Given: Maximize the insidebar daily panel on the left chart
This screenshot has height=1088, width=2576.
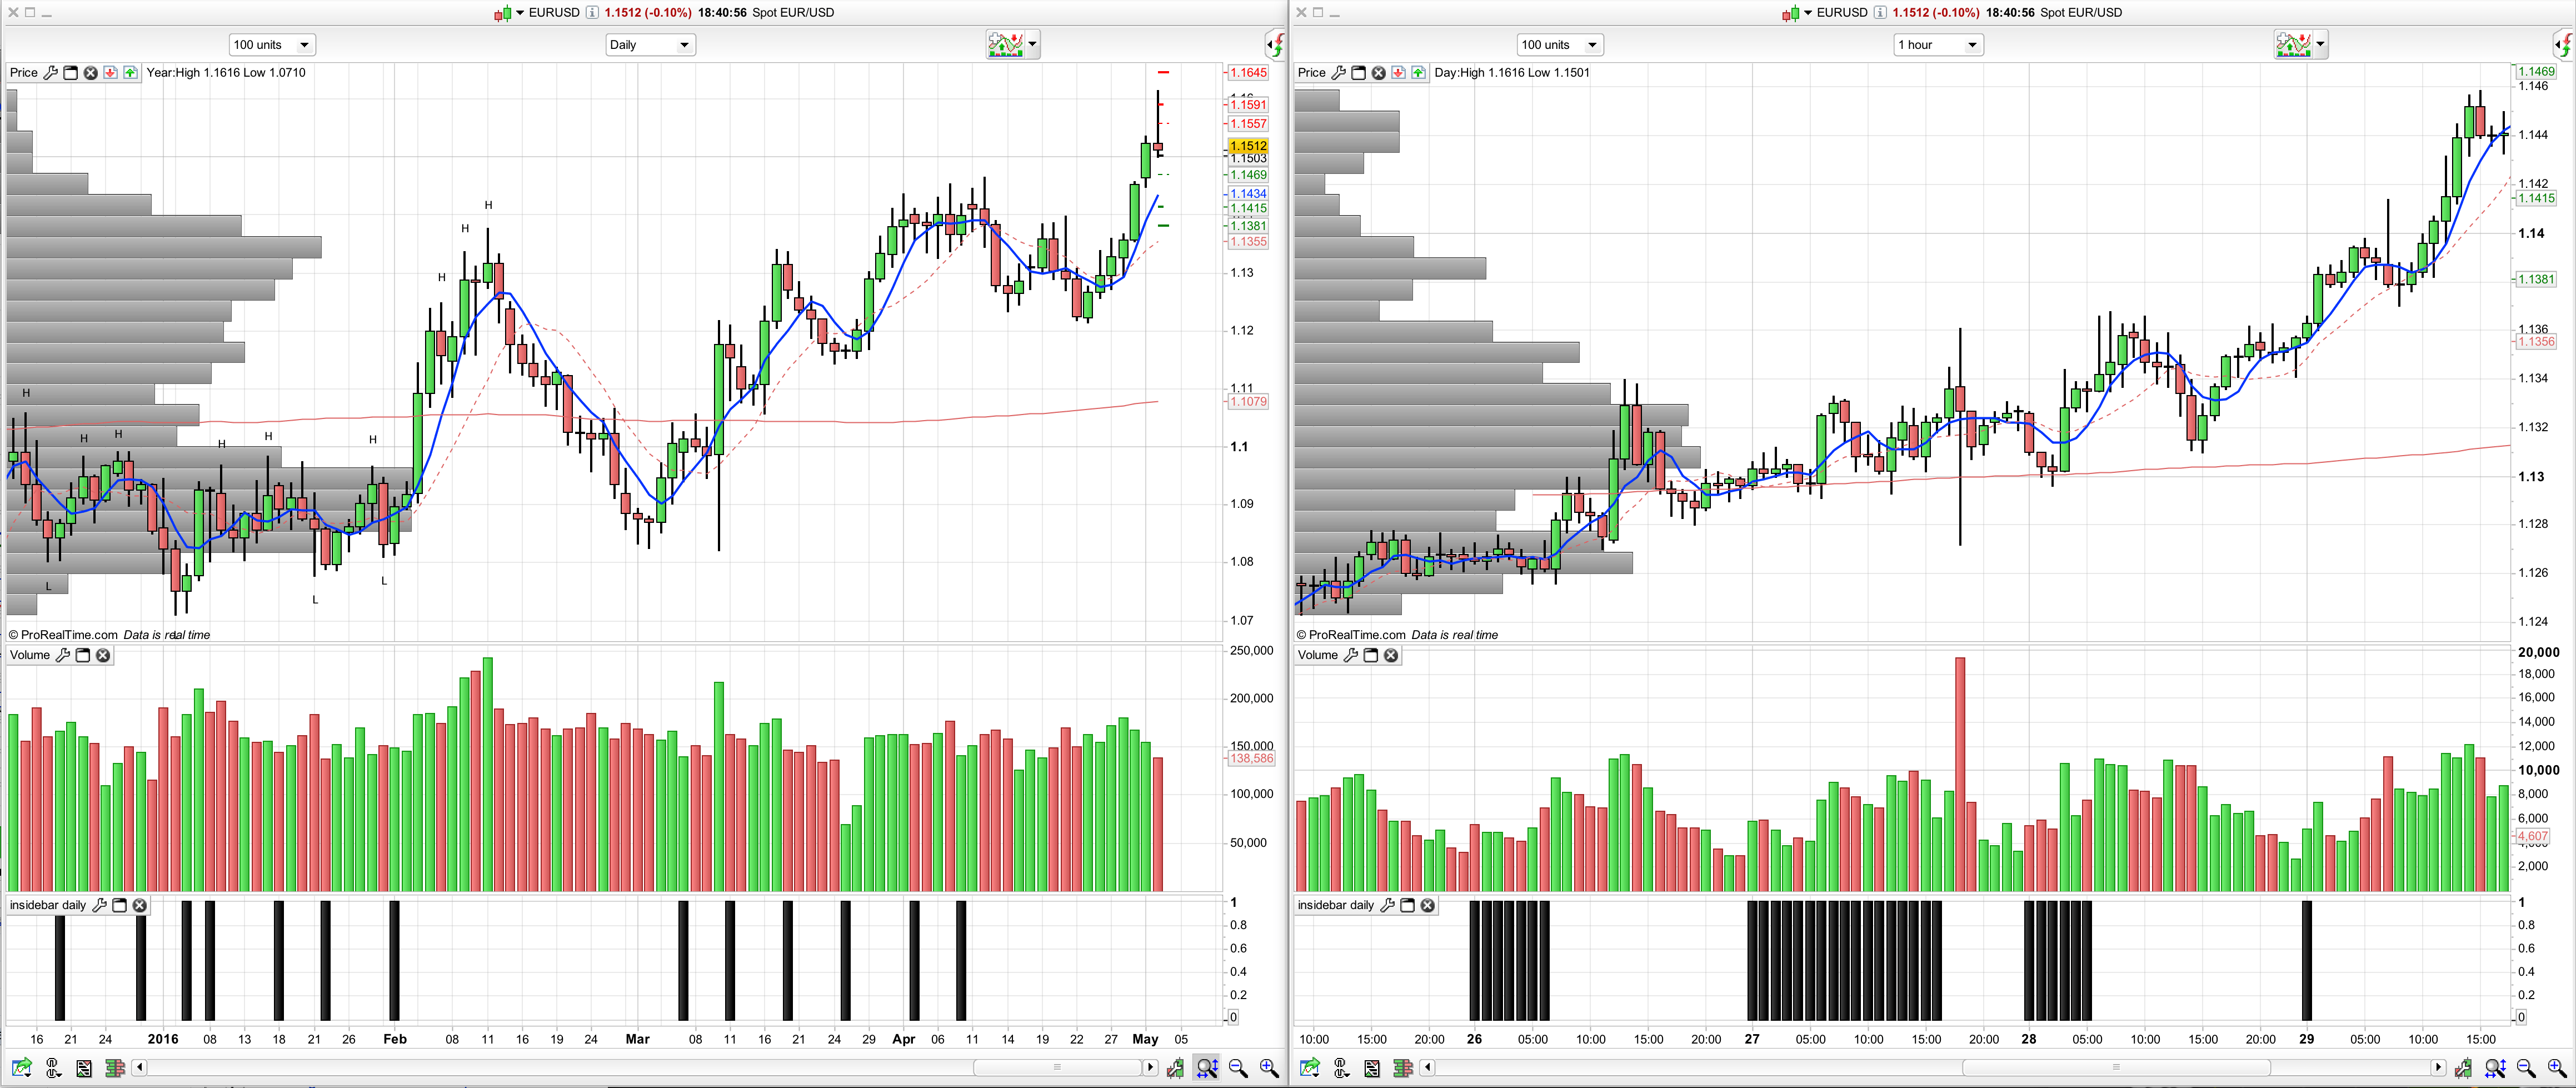Looking at the screenshot, I should (119, 906).
